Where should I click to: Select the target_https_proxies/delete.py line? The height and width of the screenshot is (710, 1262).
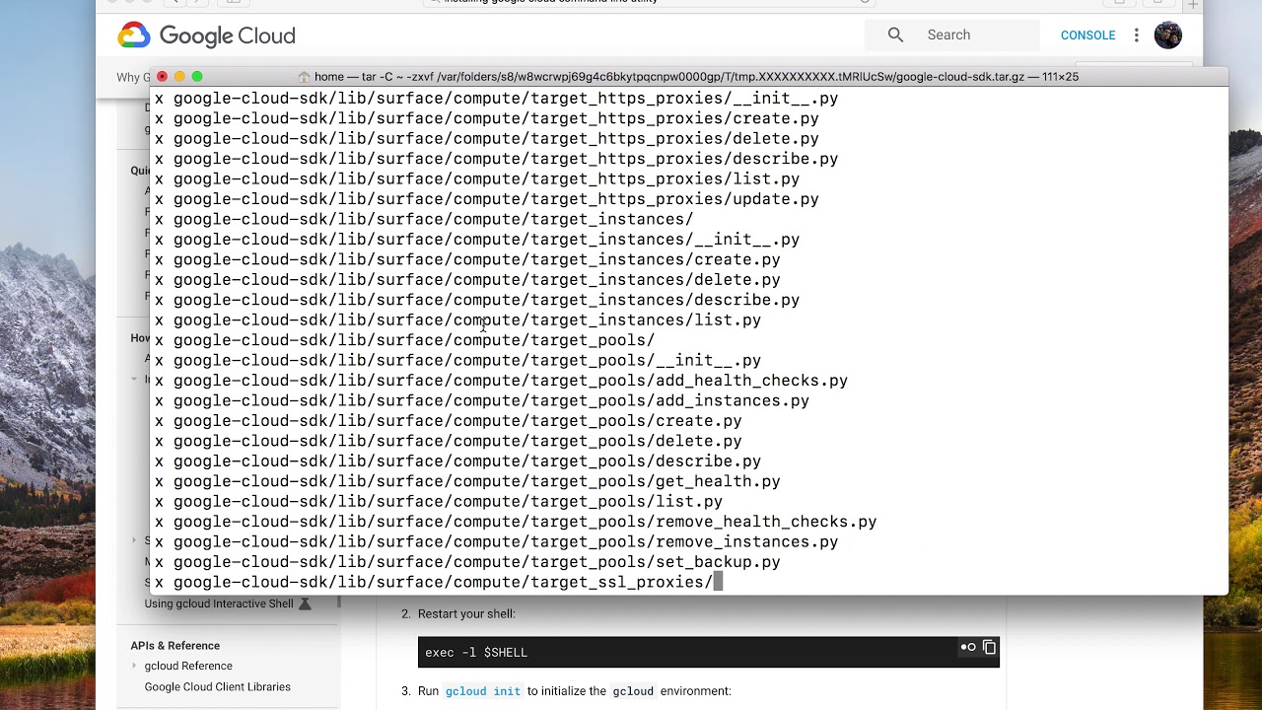pyautogui.click(x=486, y=139)
